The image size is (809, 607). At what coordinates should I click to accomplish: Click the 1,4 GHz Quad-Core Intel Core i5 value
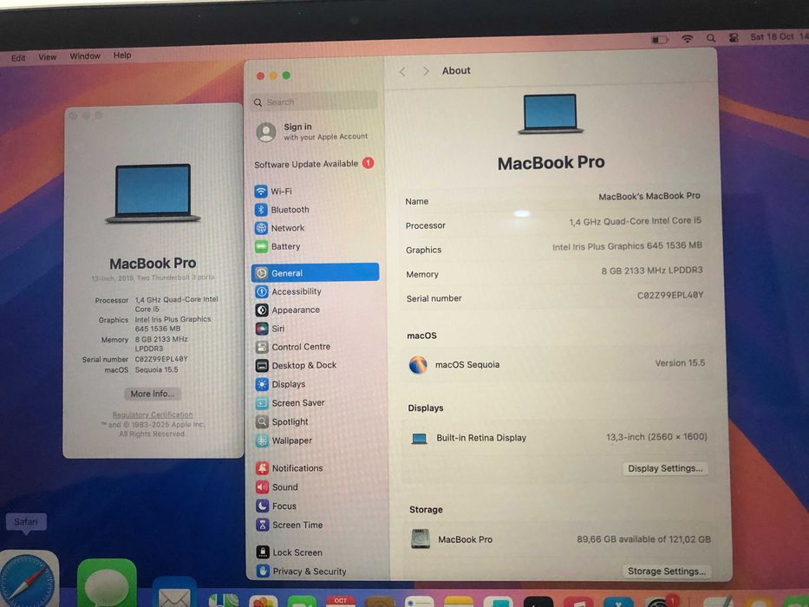click(635, 221)
